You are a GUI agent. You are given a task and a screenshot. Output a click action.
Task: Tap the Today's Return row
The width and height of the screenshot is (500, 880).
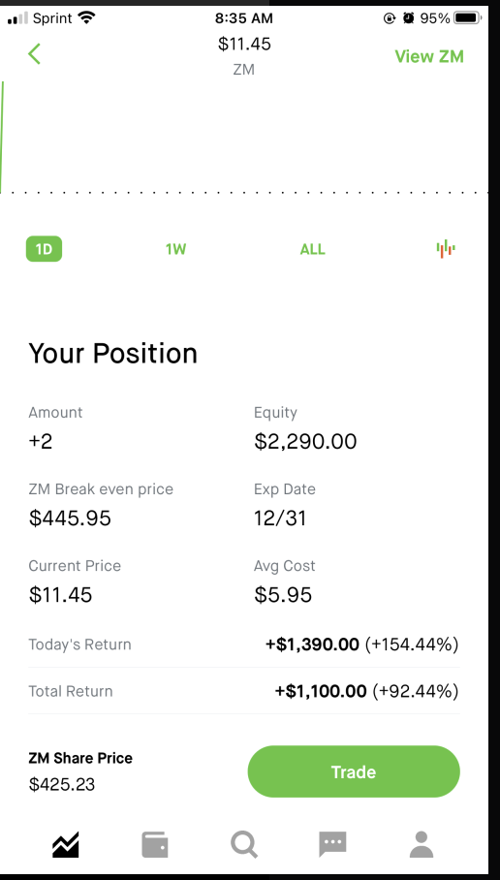click(x=243, y=644)
